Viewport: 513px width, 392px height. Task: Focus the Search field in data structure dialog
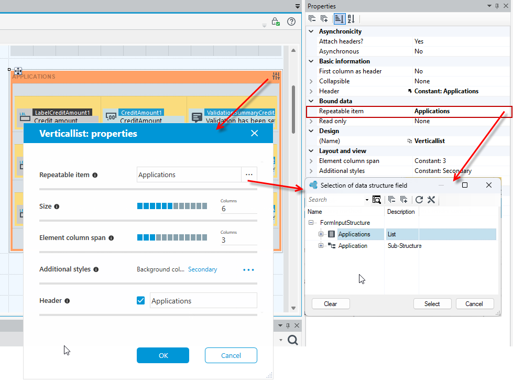(336, 200)
